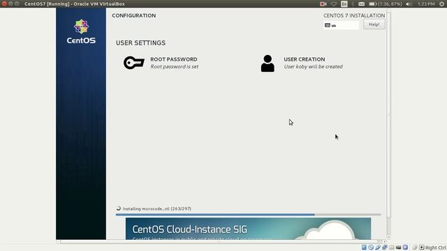This screenshot has height=251, width=447.
Task: Click the VirtualBox optical disc status icon
Action: tap(371, 248)
